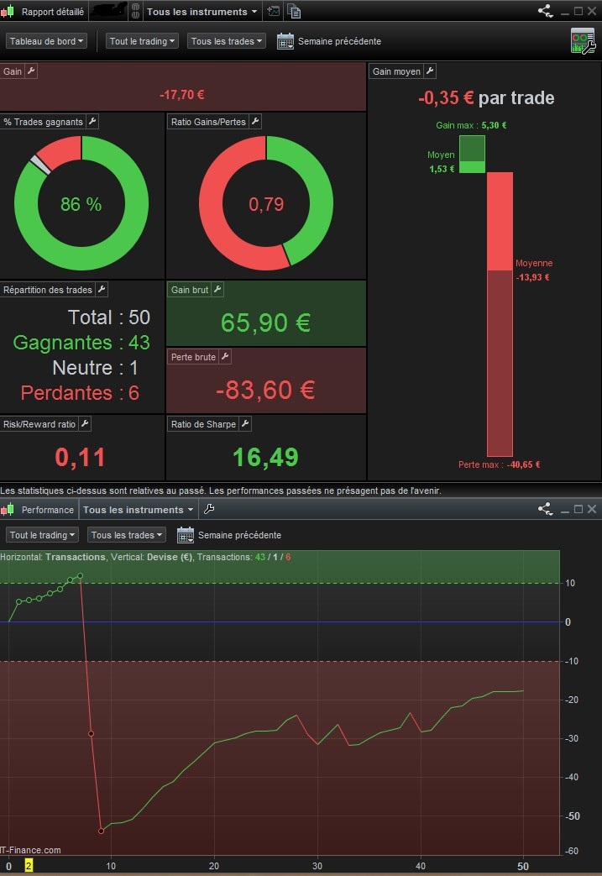Viewport: 602px width, 876px height.
Task: Open the Gain panel wrench settings
Action: (31, 71)
